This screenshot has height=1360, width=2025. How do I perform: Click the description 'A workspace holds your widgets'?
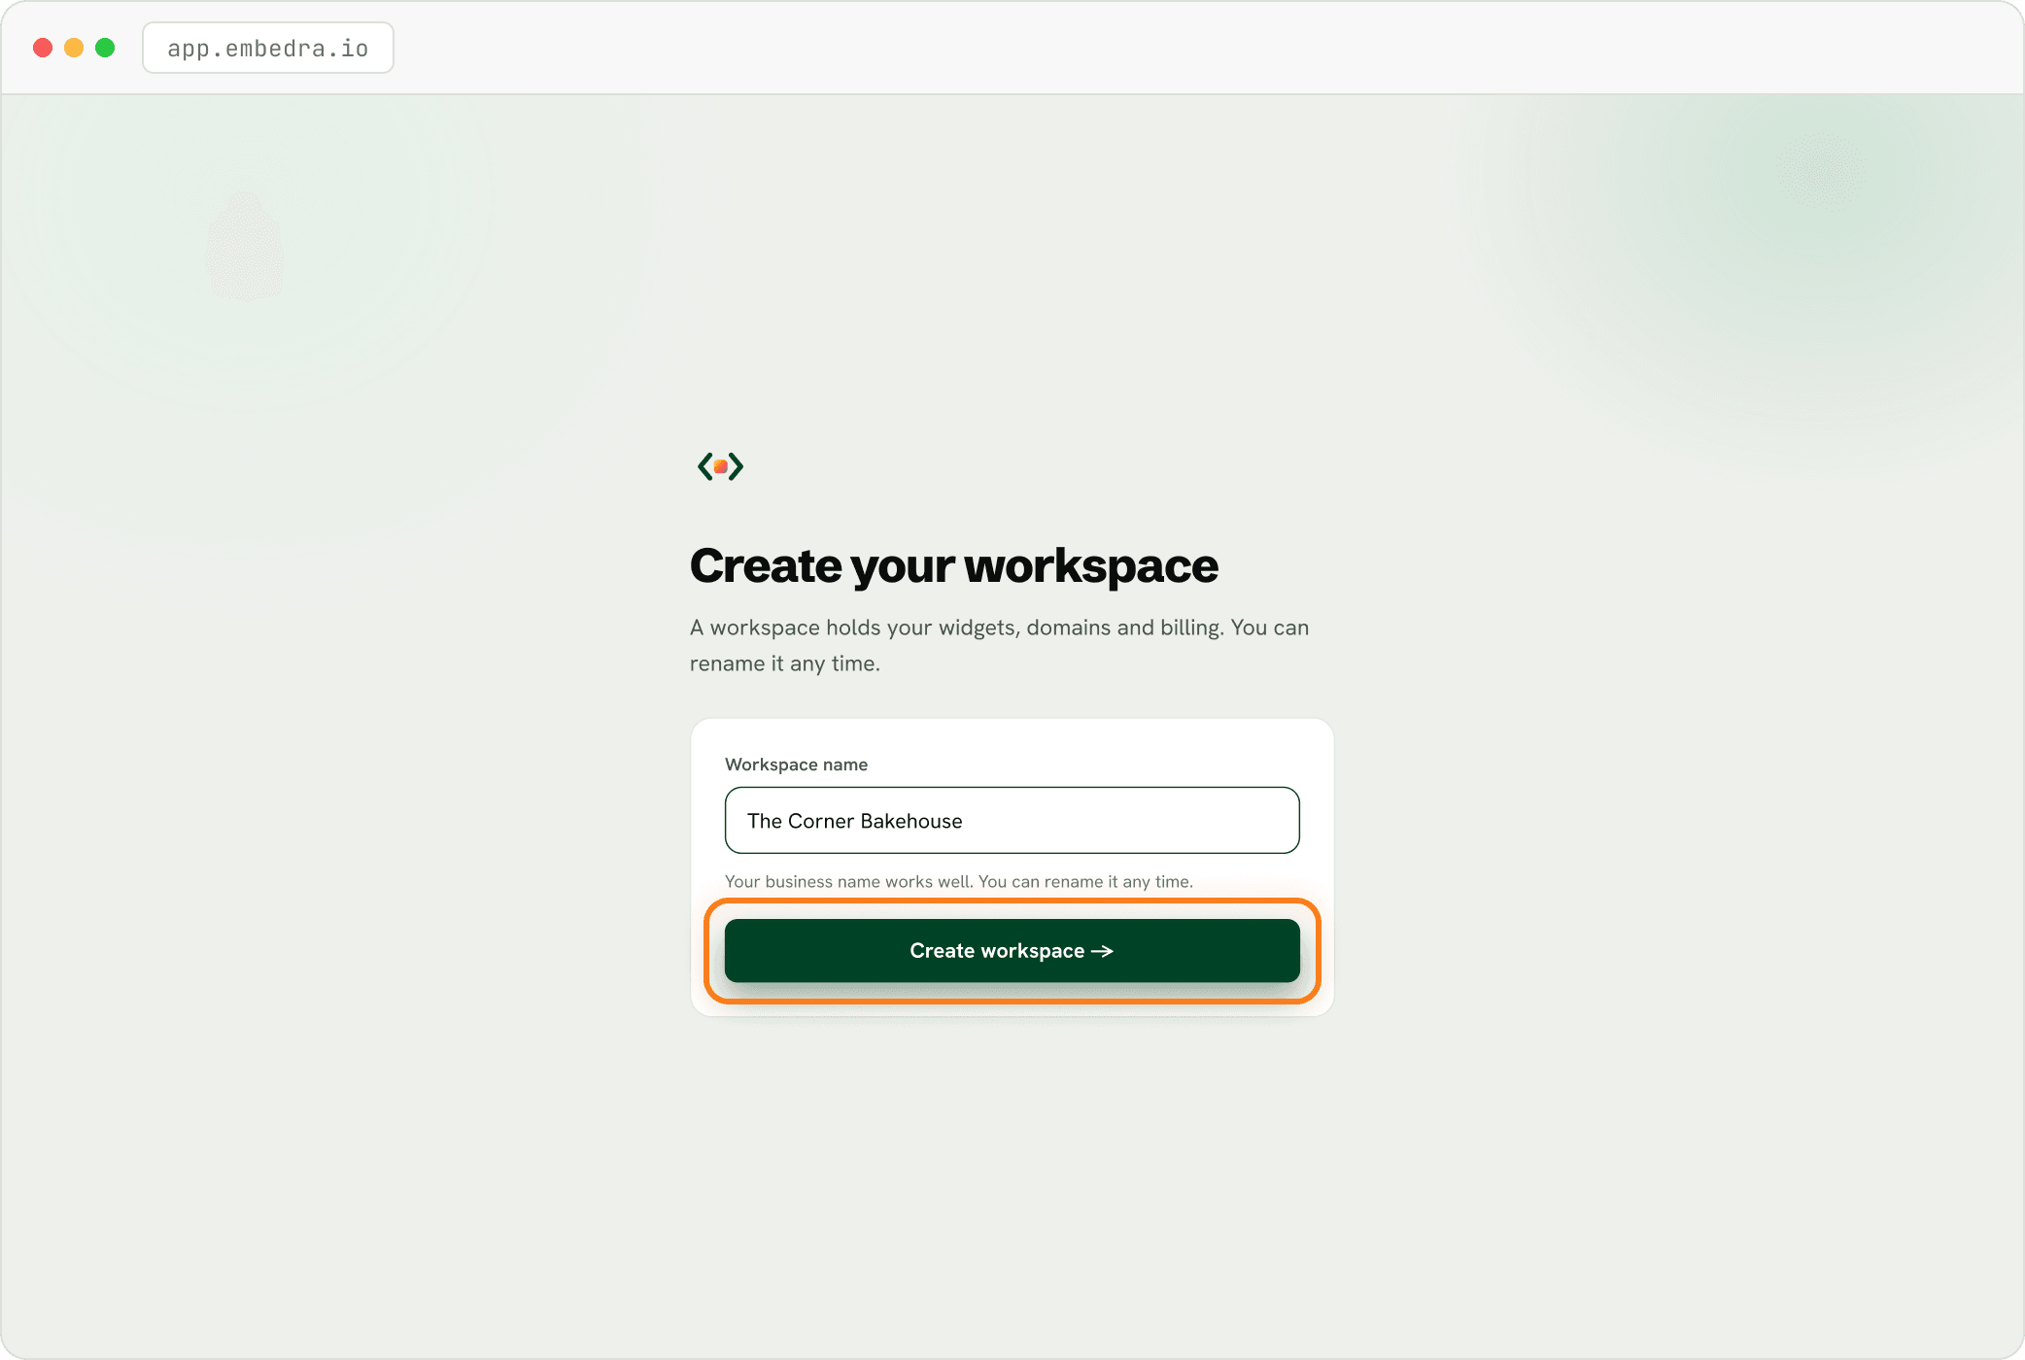pos(855,628)
